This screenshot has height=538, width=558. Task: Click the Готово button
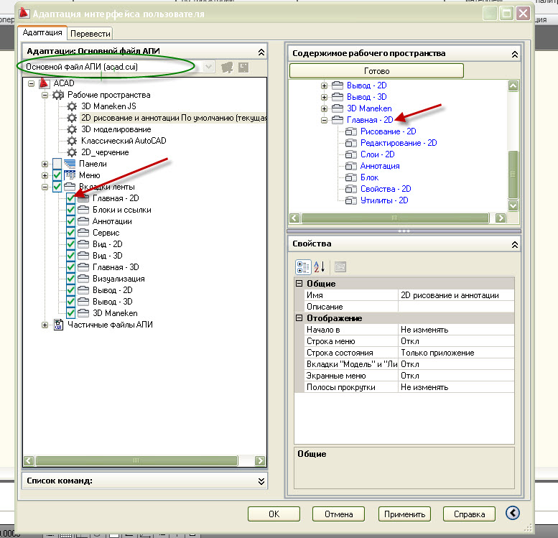[376, 71]
